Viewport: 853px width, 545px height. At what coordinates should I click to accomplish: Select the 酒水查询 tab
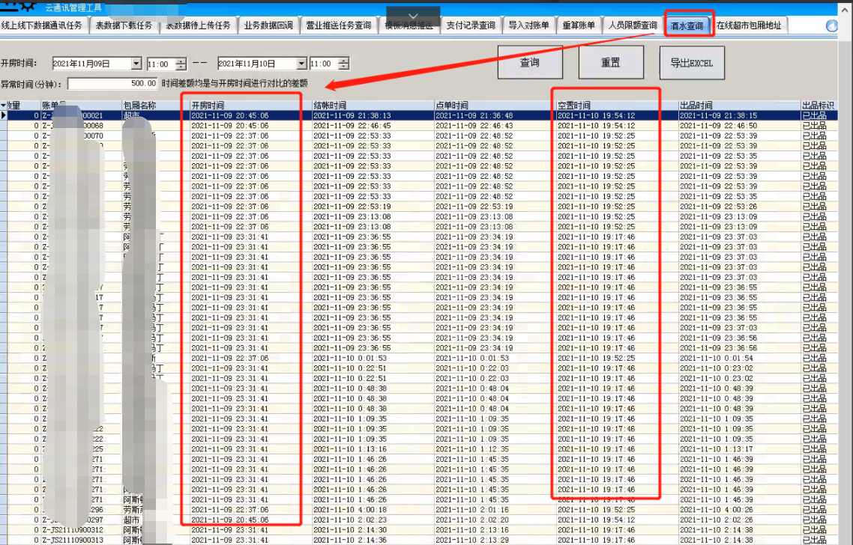click(687, 25)
